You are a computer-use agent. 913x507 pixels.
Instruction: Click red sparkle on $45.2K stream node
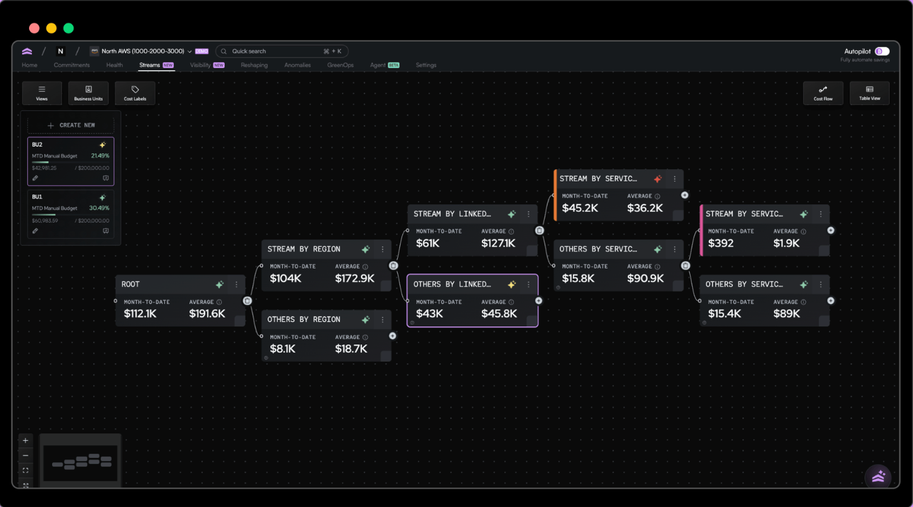pos(658,179)
